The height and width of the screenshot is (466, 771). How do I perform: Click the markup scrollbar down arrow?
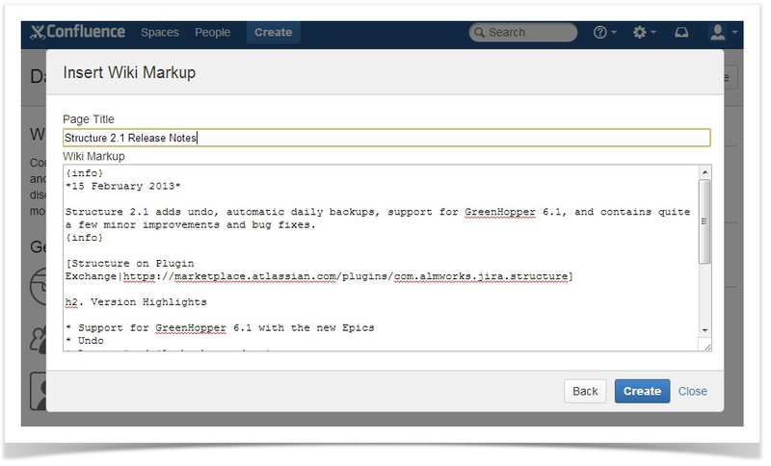[705, 330]
